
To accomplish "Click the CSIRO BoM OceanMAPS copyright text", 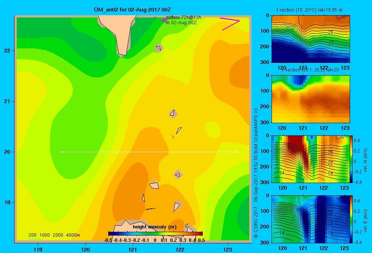I will pos(256,173).
